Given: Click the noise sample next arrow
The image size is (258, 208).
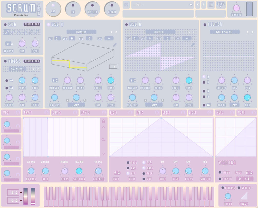Looking at the screenshot, I should coord(38,69).
